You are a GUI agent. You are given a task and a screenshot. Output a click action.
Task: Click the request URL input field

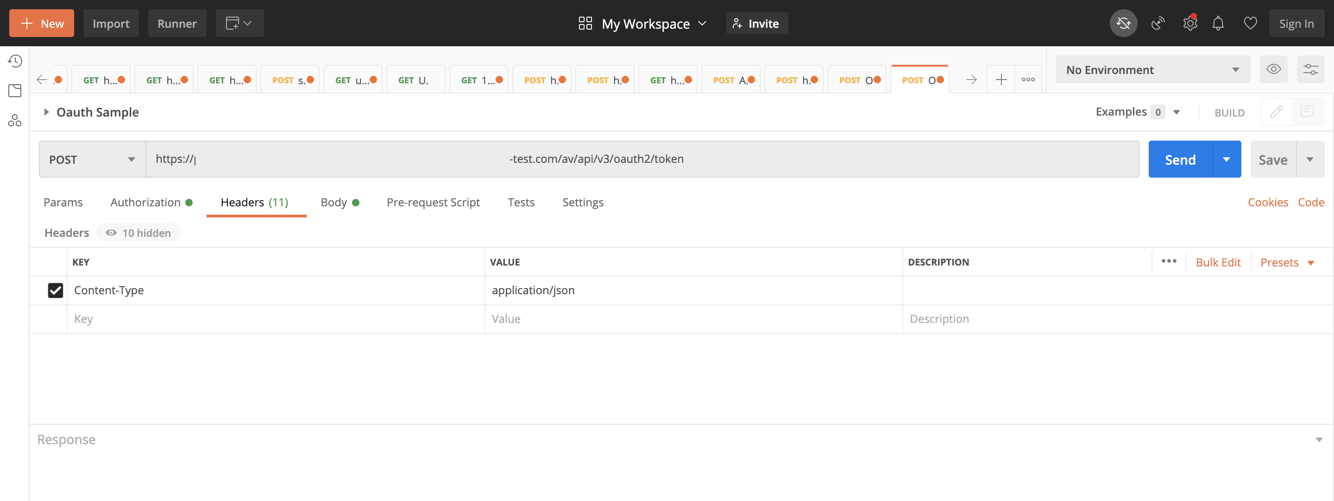642,159
